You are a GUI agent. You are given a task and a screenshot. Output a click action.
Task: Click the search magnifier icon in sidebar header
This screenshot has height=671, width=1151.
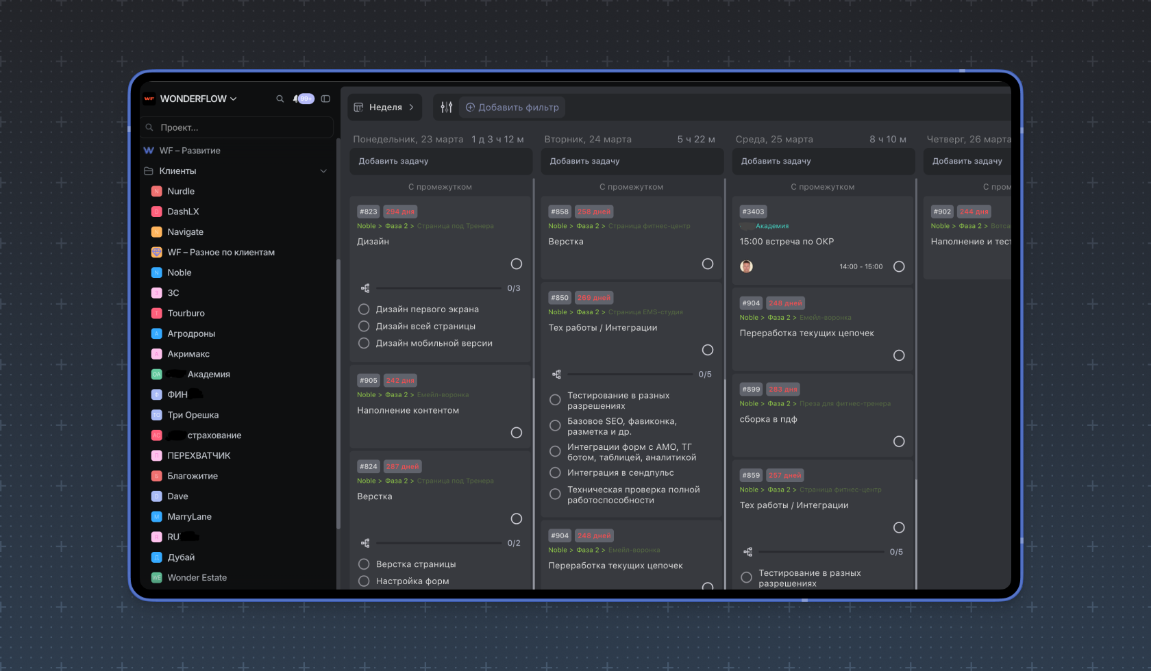pyautogui.click(x=280, y=99)
